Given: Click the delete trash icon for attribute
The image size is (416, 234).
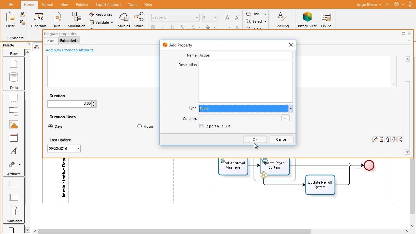Looking at the screenshot, I should pyautogui.click(x=382, y=139).
